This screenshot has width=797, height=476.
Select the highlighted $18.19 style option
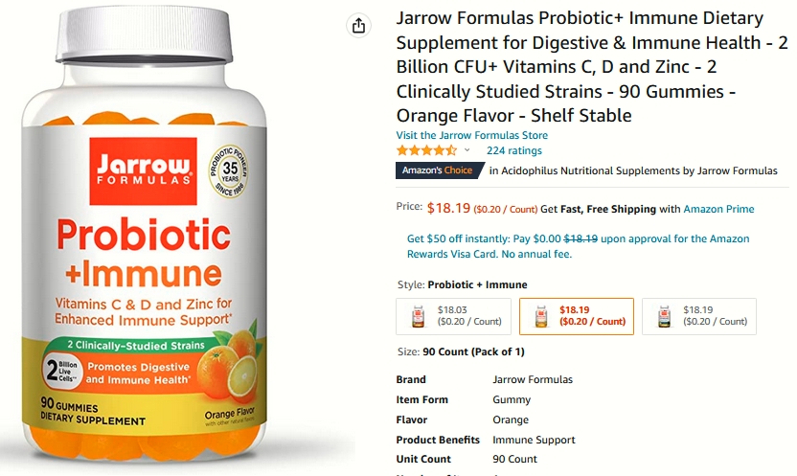pos(577,316)
